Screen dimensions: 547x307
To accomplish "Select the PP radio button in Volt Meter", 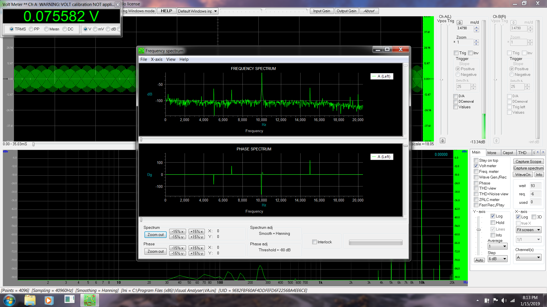I will pos(31,29).
